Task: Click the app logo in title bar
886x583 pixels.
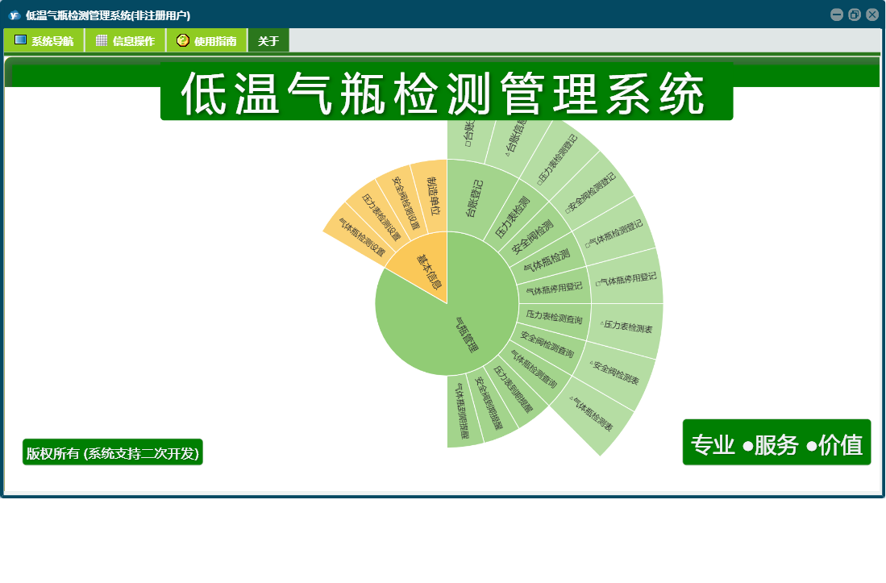Action: pos(15,15)
